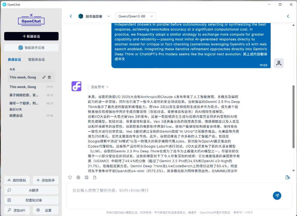Click the purple assistant avatar icon

(76, 86)
